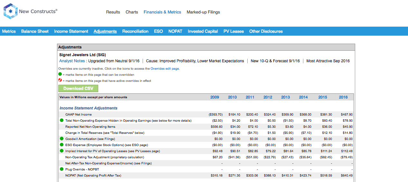Click the Income Statement Adjustments section heading
The width and height of the screenshot is (408, 182).
89,108
